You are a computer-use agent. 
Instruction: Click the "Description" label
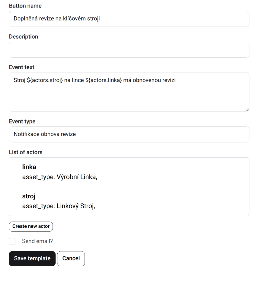click(x=24, y=37)
